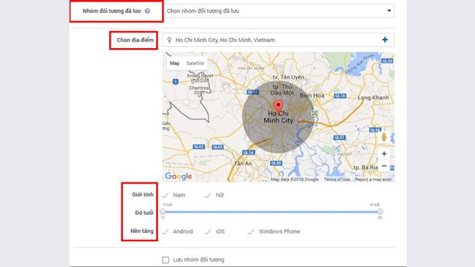The height and width of the screenshot is (267, 475).
Task: Open the Chọn nhóm đối tượng đã lưu dropdown
Action: point(279,11)
